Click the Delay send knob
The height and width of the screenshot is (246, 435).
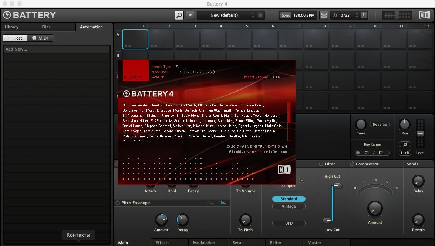tap(418, 181)
